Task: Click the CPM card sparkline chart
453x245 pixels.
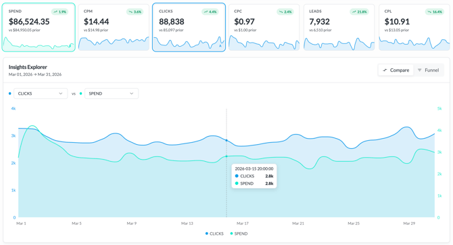Action: click(x=114, y=44)
